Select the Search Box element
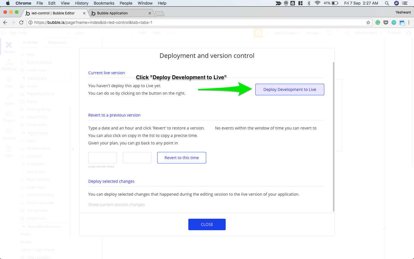 pyautogui.click(x=36, y=172)
